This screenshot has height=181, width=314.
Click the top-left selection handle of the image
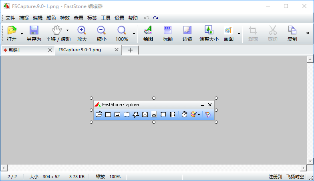[x=91, y=98]
